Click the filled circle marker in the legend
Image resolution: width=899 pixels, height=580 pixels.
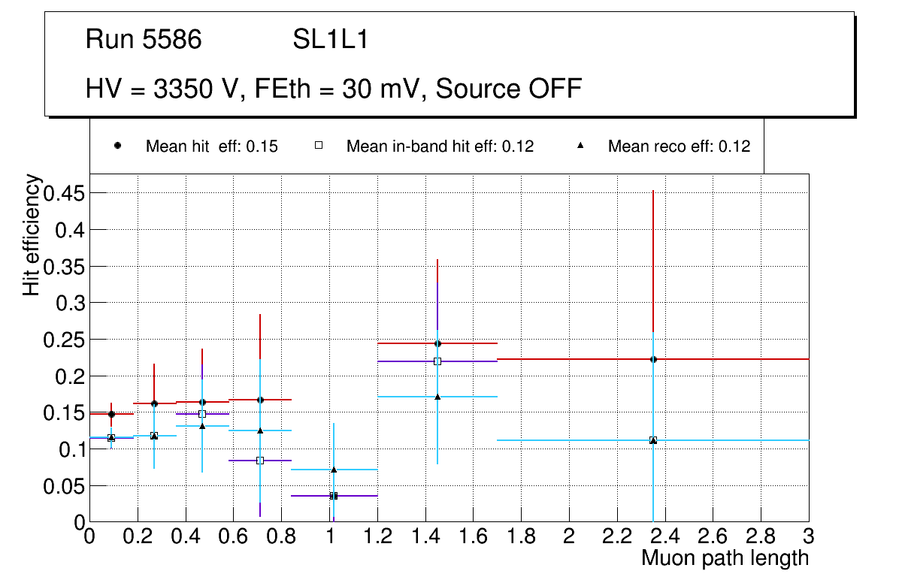coord(117,146)
